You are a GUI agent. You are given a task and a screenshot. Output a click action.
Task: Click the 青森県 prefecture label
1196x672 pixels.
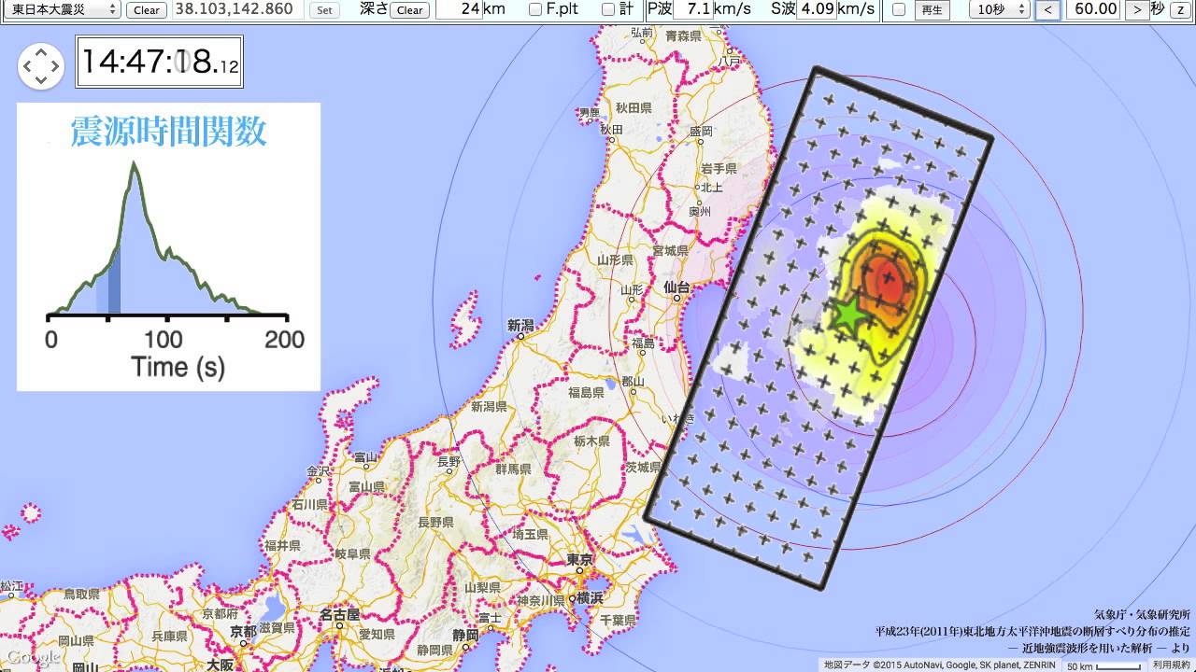click(x=683, y=35)
